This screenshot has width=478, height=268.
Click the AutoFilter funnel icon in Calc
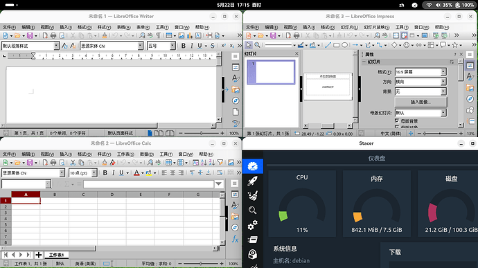[x=220, y=163]
